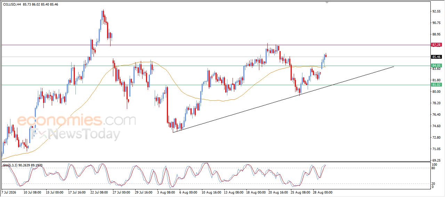
Task: Click the 3 Aug 08:00 date label
Action: coord(166,192)
